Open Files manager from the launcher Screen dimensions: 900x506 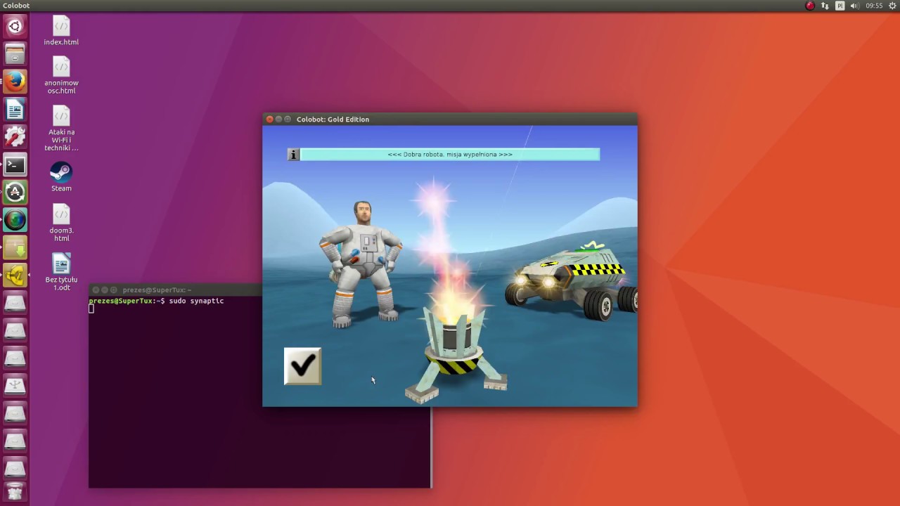[x=15, y=54]
